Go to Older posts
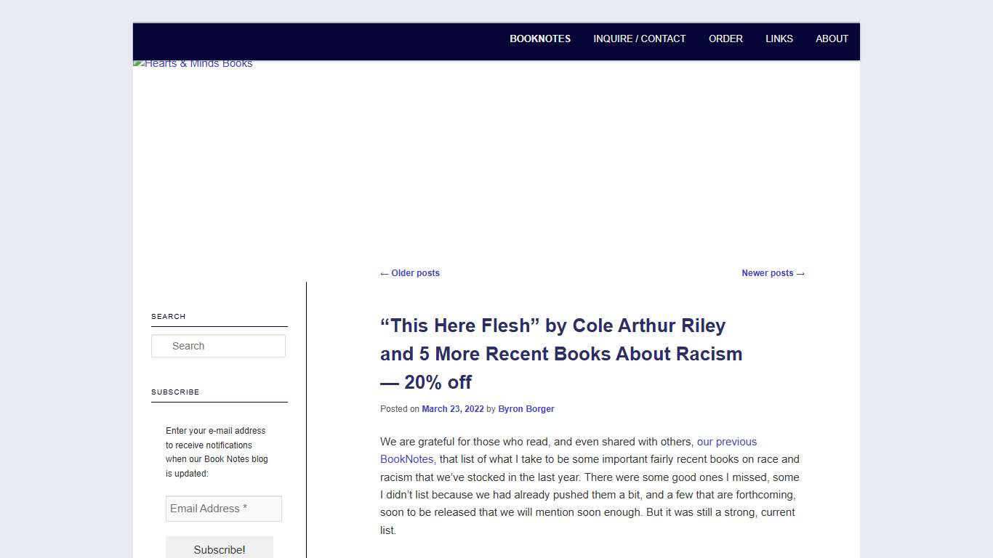The image size is (993, 558). [x=410, y=273]
